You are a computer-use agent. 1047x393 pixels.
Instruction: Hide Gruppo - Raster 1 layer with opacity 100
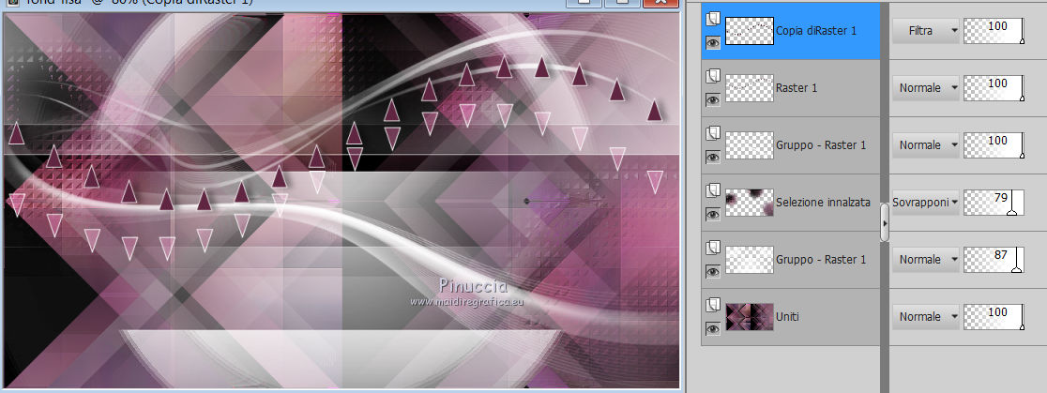(713, 158)
